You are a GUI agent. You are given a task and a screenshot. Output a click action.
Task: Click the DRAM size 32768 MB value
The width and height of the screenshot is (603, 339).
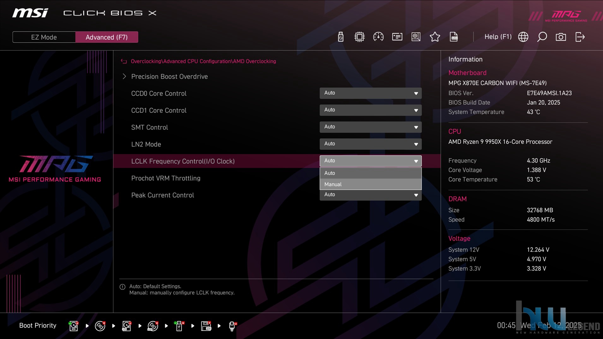tap(540, 210)
